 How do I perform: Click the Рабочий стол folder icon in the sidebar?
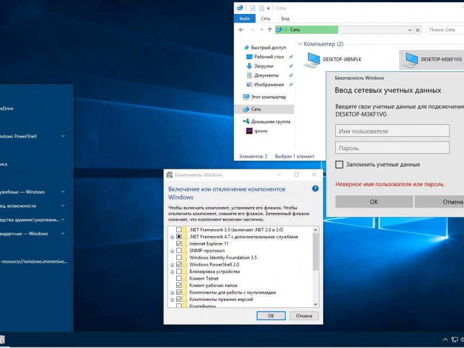[249, 56]
